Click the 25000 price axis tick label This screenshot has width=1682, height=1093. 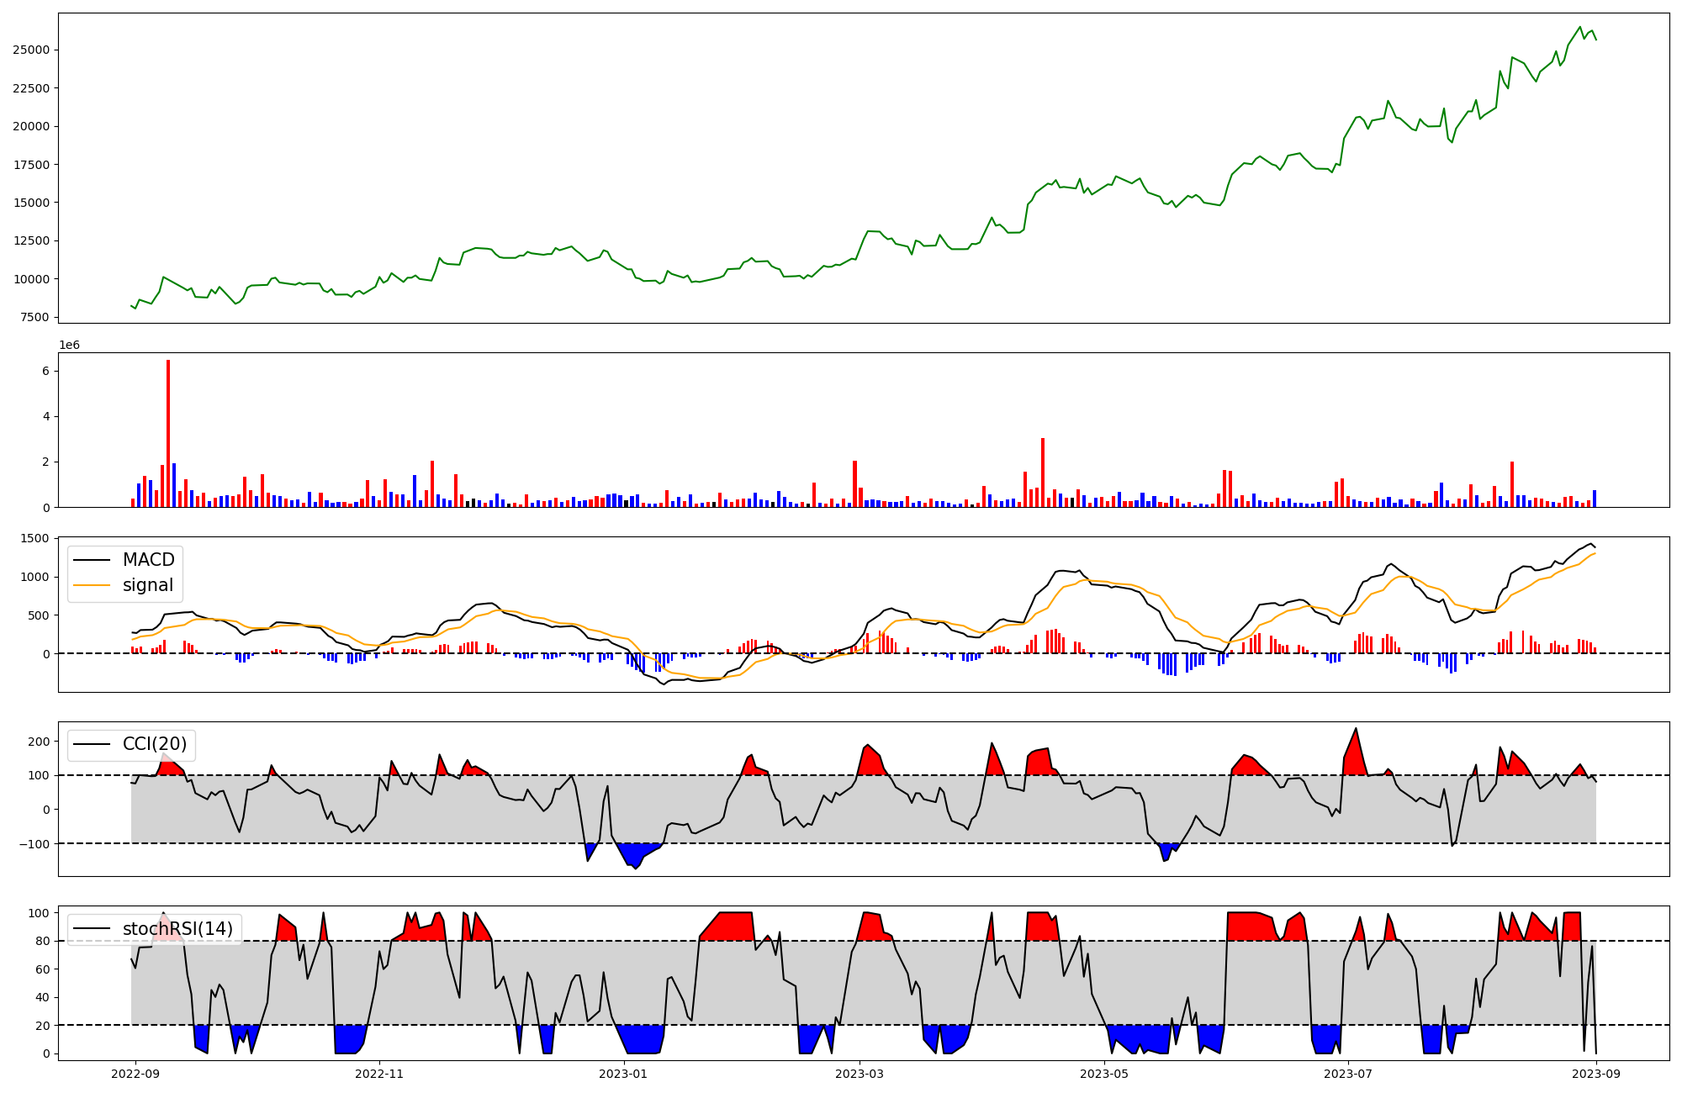(31, 50)
